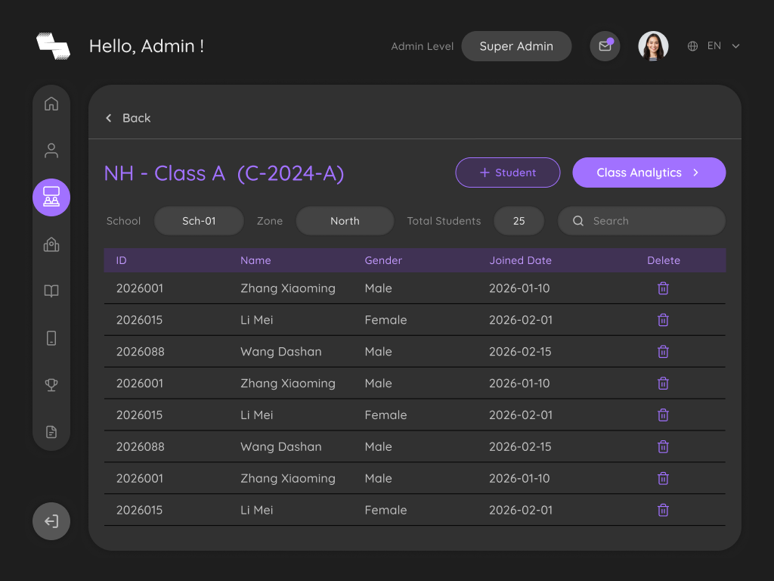Open Class Analytics
774x581 pixels.
(649, 172)
